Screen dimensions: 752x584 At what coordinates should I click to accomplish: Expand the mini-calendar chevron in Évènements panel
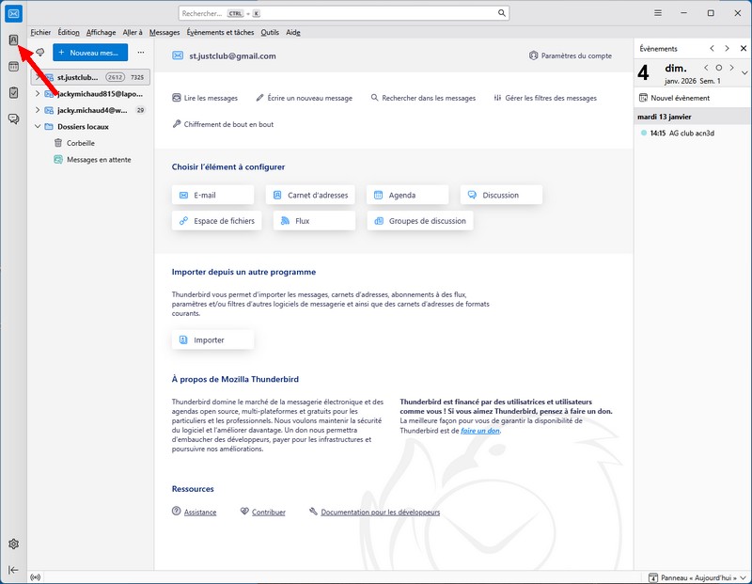(x=744, y=72)
